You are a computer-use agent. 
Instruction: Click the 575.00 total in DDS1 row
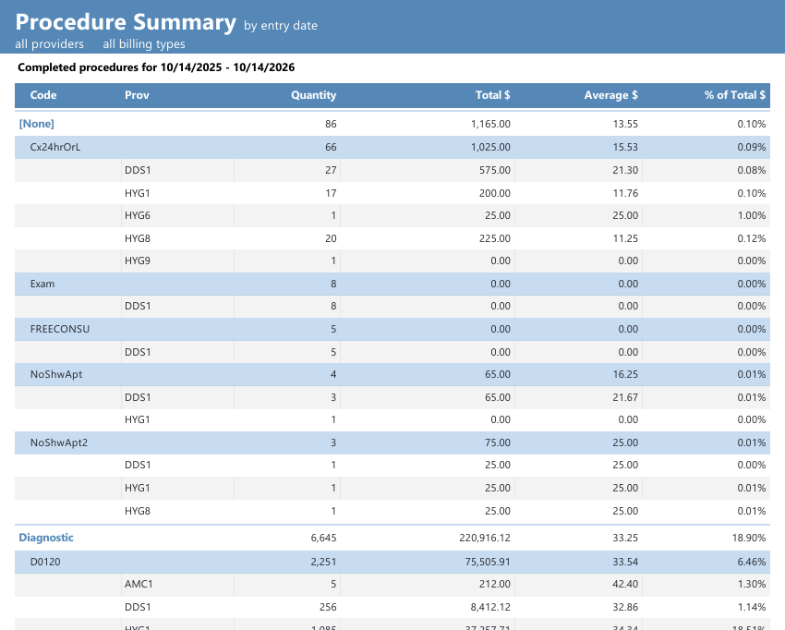click(x=495, y=170)
